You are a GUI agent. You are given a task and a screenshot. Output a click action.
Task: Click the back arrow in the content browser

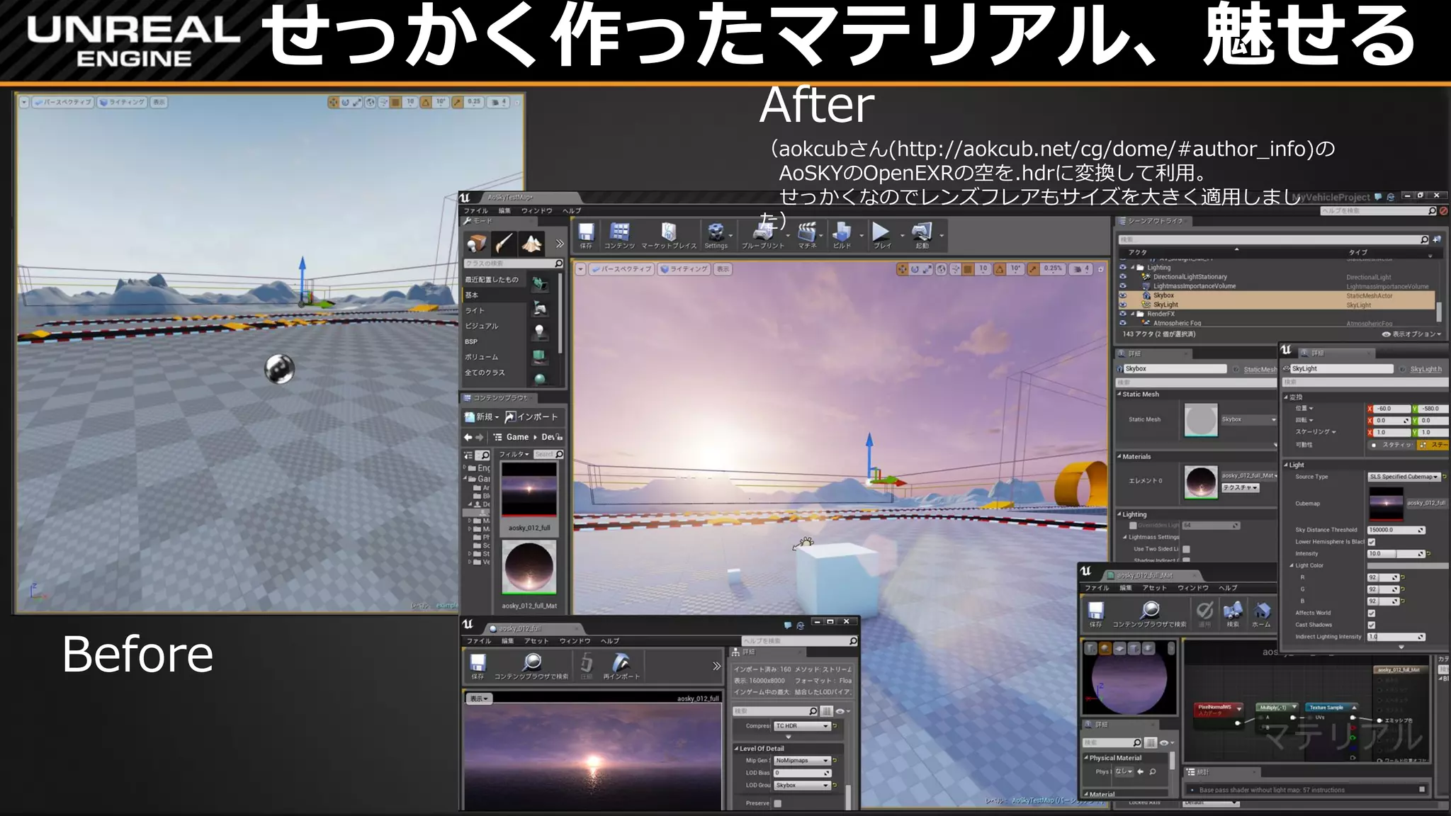(468, 437)
